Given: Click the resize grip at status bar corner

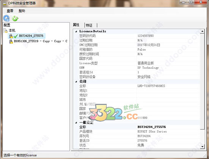Looking at the screenshot, I should [x=204, y=156].
